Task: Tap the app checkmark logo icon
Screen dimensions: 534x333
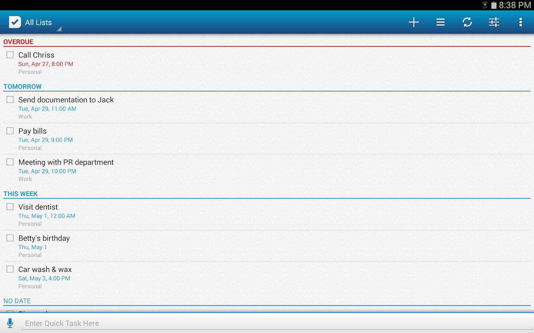Action: [x=15, y=22]
